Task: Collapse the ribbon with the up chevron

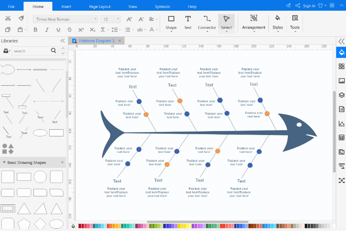Action: pos(342,5)
